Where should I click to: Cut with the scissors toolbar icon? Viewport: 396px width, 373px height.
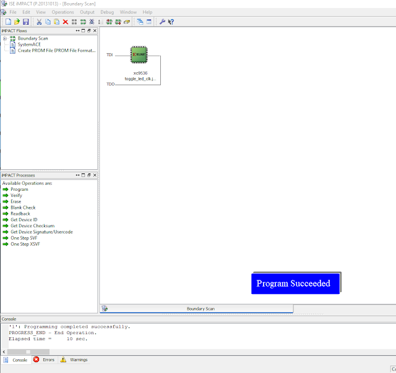coord(39,22)
